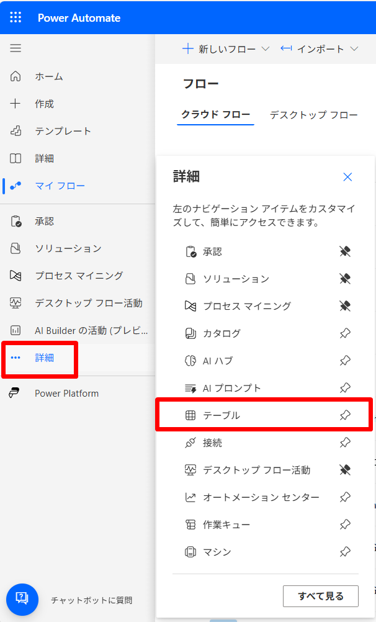The width and height of the screenshot is (376, 622).
Task: Click the AI Builder activity icon
Action: point(16,330)
